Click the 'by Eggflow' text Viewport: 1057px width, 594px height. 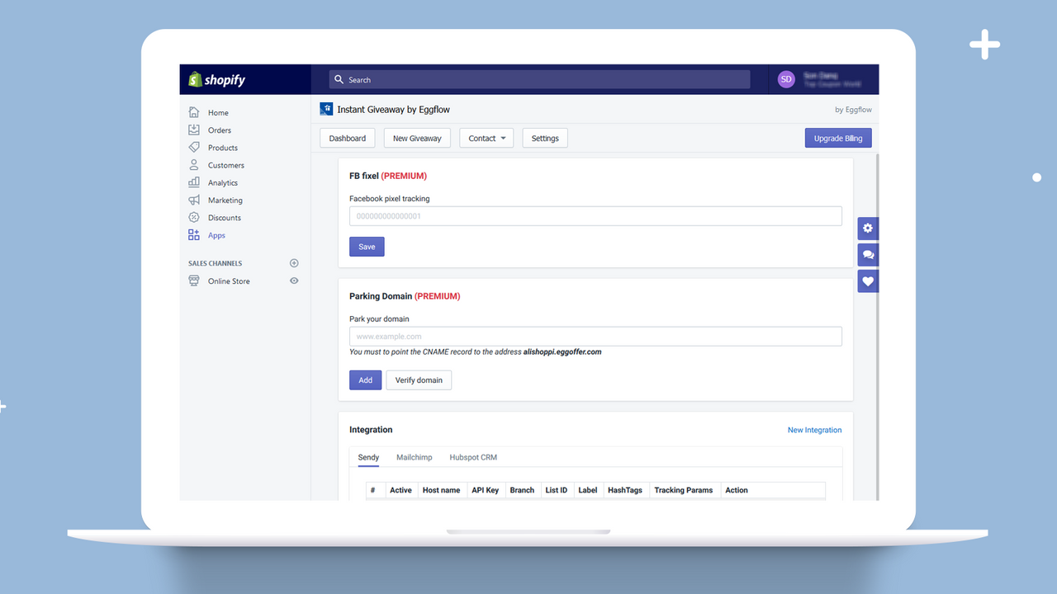(853, 110)
